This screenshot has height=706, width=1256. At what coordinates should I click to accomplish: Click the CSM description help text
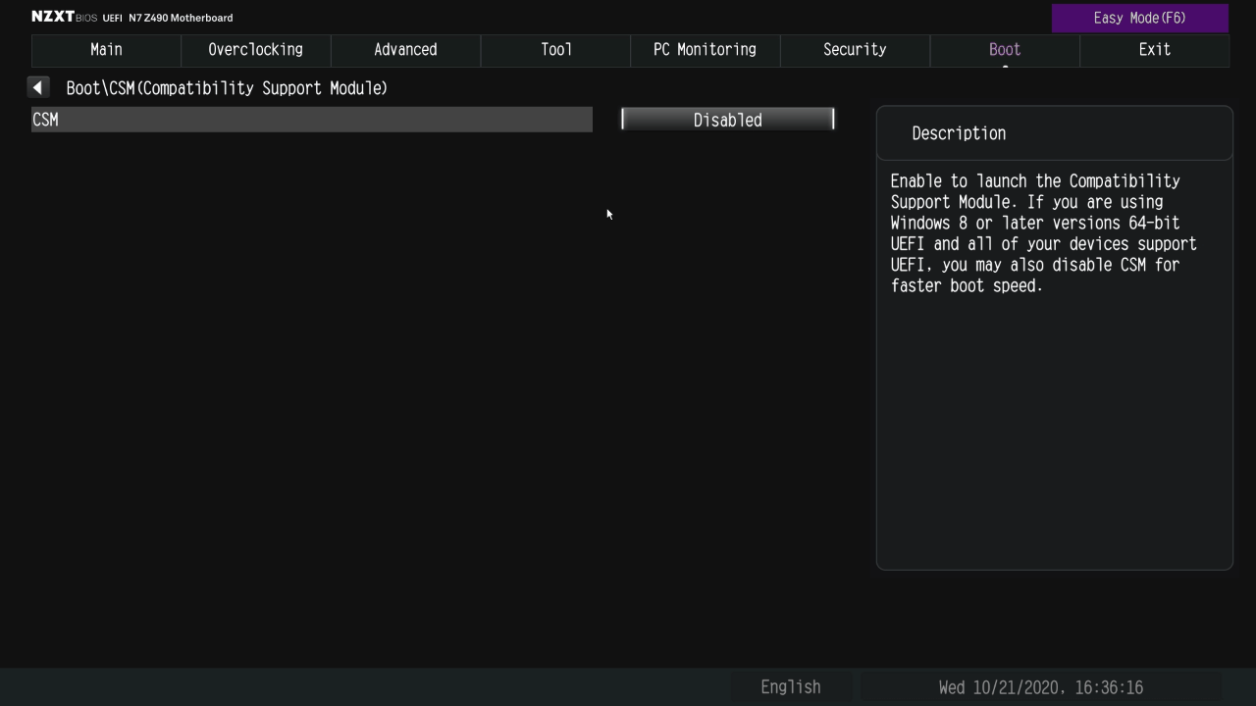[1043, 233]
